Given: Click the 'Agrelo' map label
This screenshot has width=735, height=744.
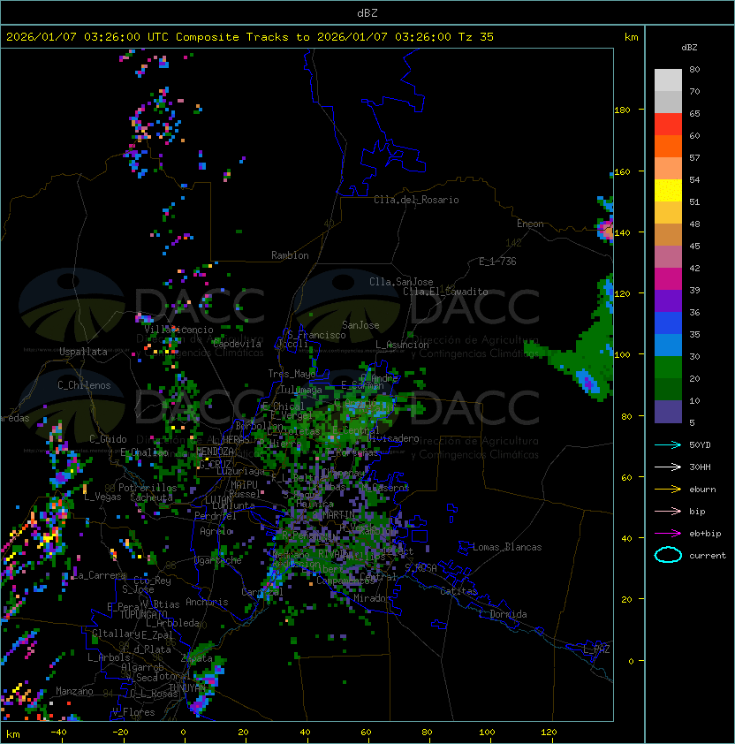Looking at the screenshot, I should tap(216, 531).
